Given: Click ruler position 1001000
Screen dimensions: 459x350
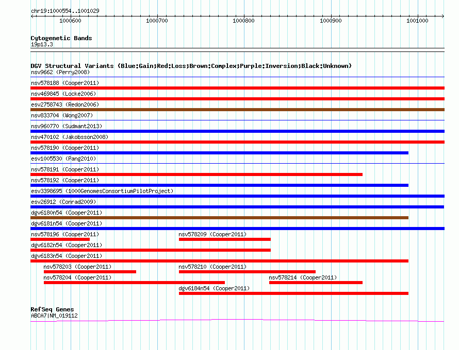Looking at the screenshot, I should click(417, 21).
